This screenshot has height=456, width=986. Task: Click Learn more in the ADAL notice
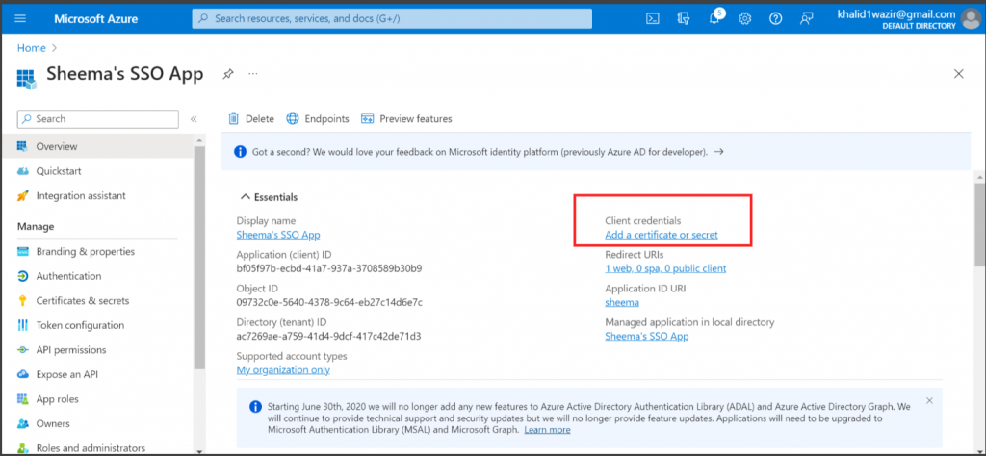coord(547,430)
